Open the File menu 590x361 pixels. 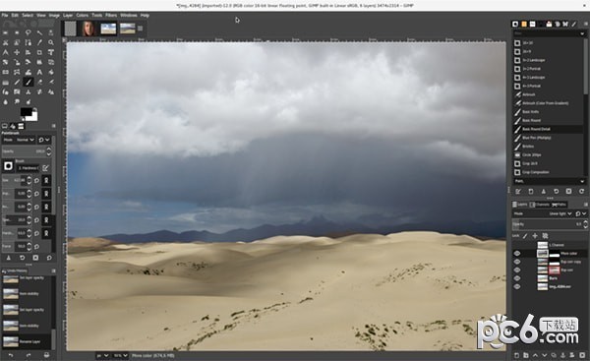tap(5, 16)
